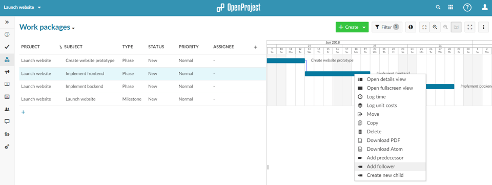Click the Launch website subject in Milestone row
This screenshot has width=492, height=185.
coord(80,99)
